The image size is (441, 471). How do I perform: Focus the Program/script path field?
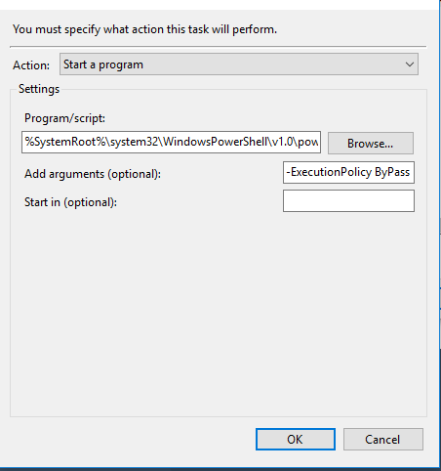point(171,142)
